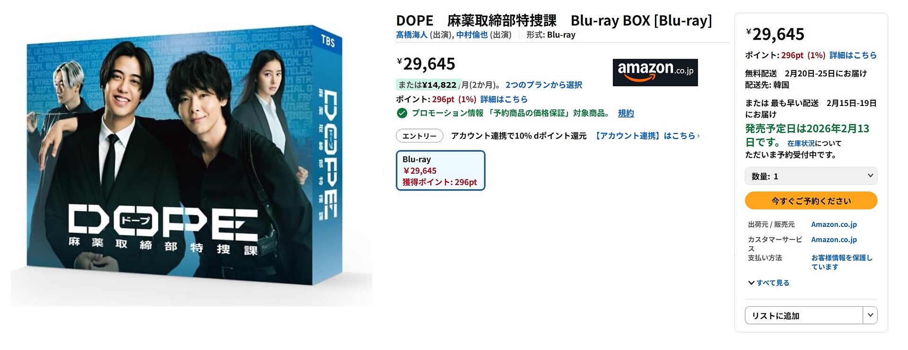Open 中村倫也 cast link
The height and width of the screenshot is (350, 908).
pyautogui.click(x=472, y=35)
